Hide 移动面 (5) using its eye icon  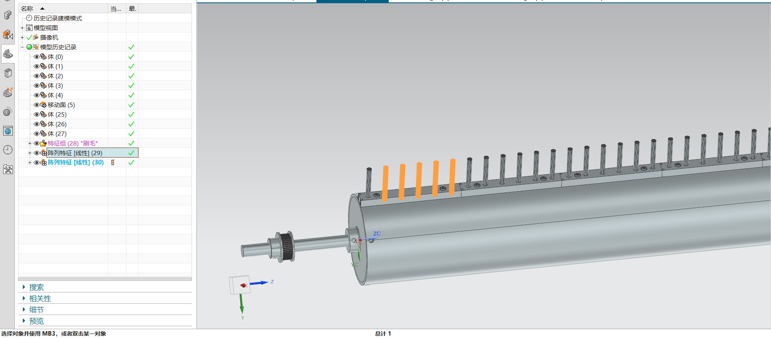37,105
